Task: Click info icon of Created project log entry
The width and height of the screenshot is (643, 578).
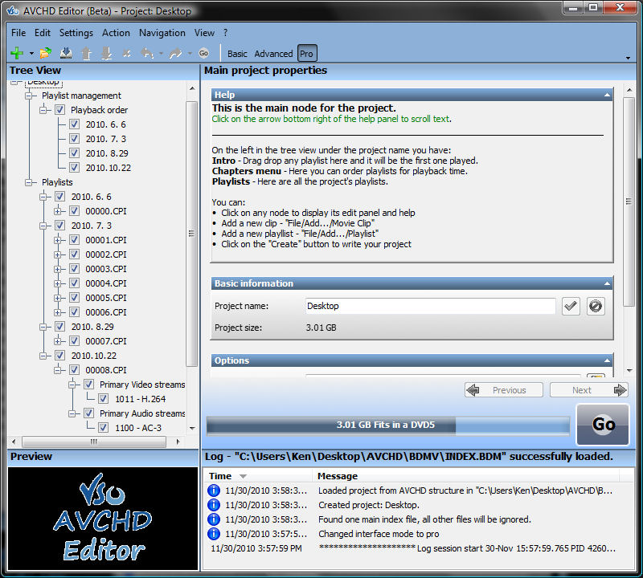Action: point(214,505)
